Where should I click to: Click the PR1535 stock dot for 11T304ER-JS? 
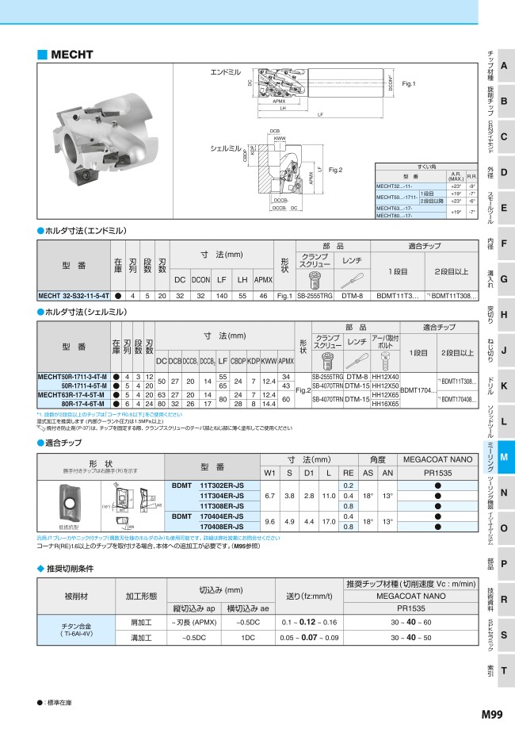click(x=438, y=495)
